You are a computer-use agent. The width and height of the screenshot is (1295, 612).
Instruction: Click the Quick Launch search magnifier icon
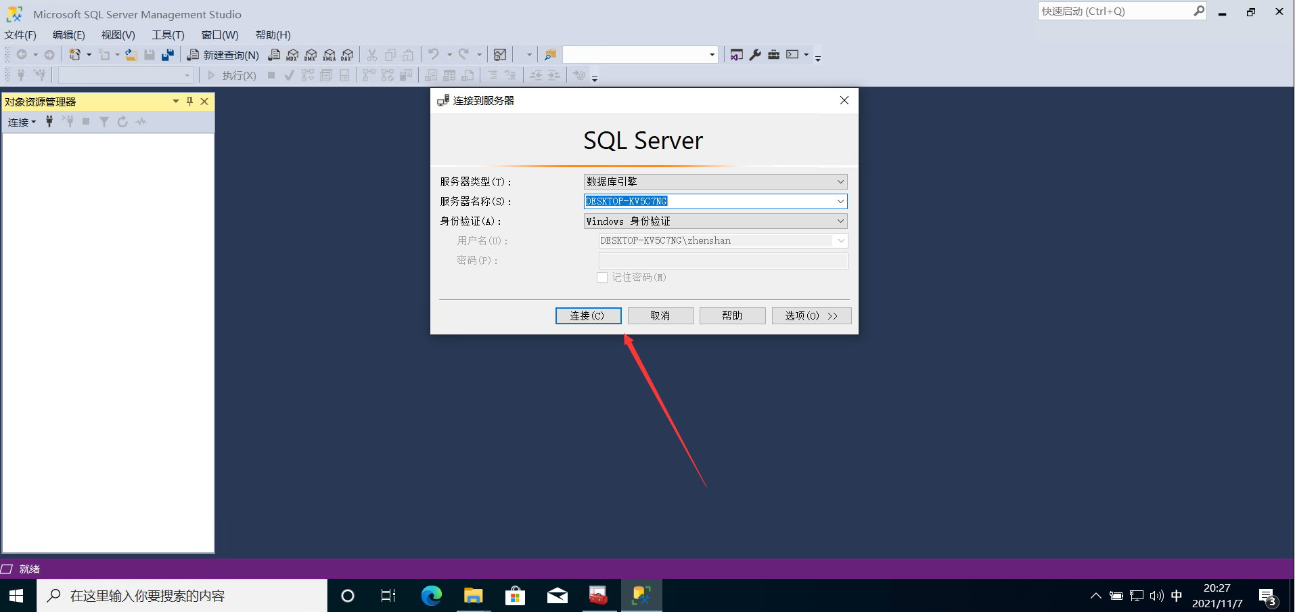pos(1198,11)
